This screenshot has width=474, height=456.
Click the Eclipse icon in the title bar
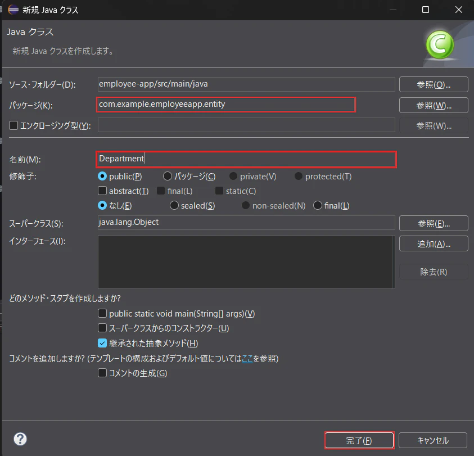13,10
